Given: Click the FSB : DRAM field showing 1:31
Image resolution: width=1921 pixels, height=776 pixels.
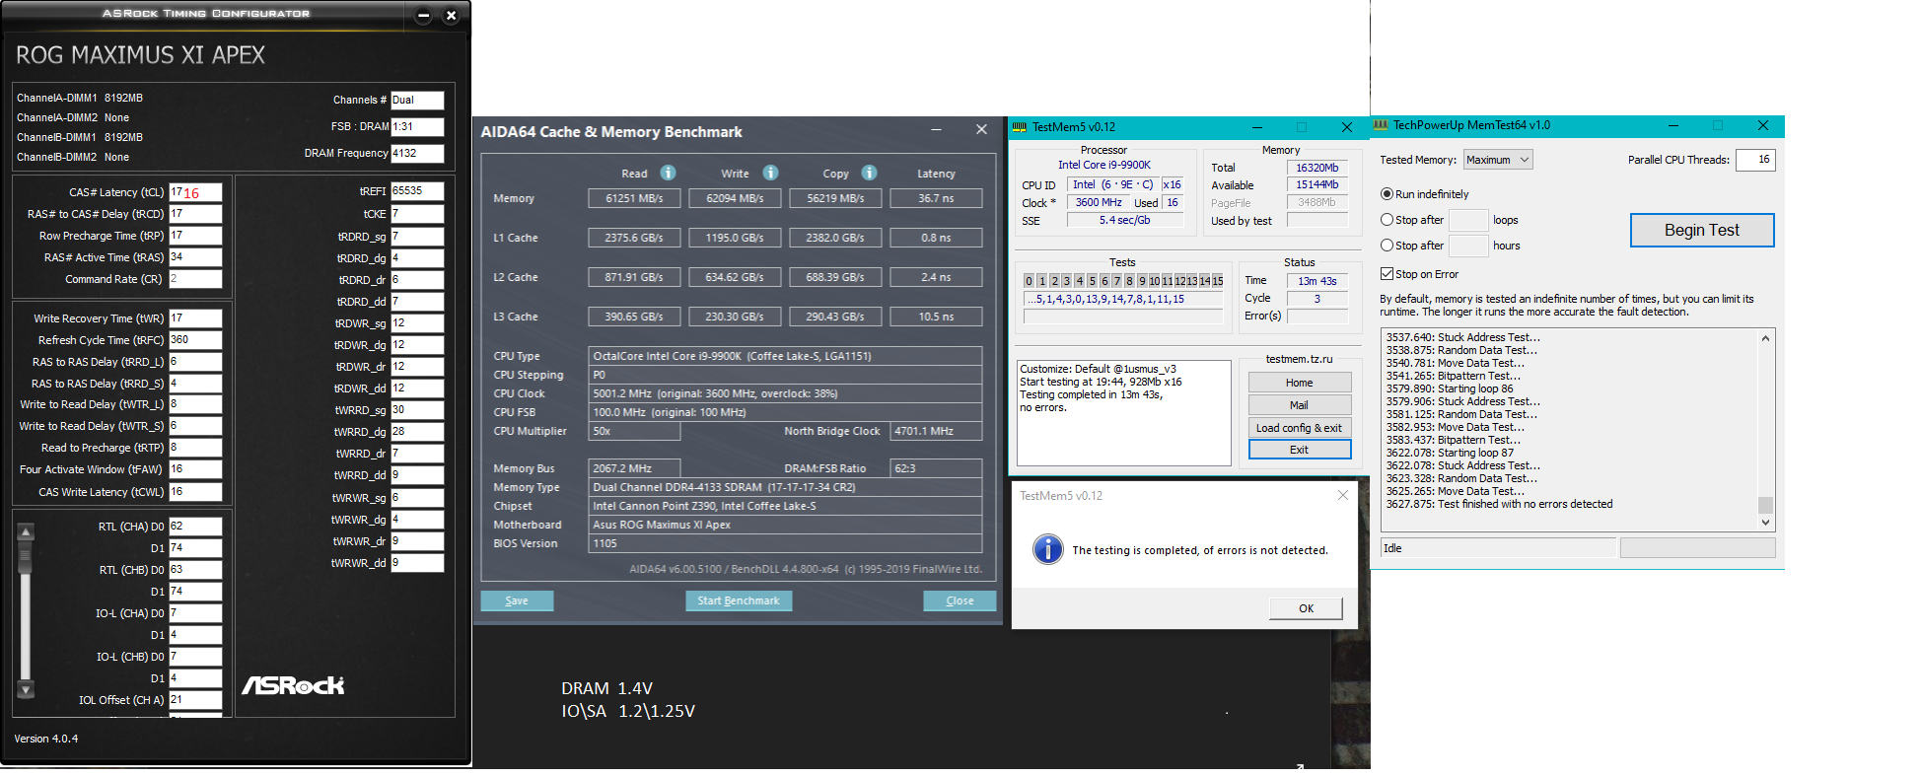Looking at the screenshot, I should pyautogui.click(x=417, y=127).
